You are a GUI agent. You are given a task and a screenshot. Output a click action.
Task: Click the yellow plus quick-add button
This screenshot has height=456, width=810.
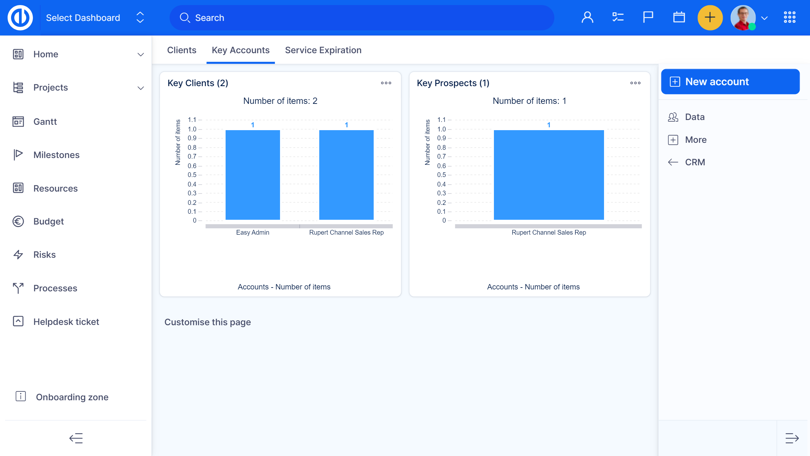coord(710,18)
